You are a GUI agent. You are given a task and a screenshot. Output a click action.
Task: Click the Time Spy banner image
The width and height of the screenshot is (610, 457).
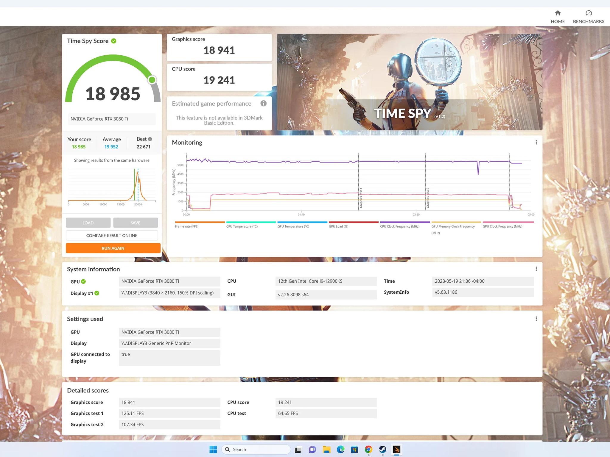click(410, 82)
